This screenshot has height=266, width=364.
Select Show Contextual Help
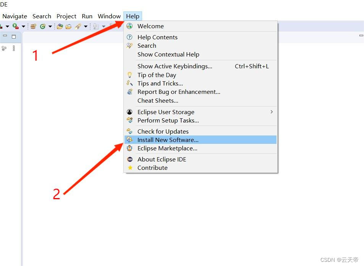tap(201, 54)
